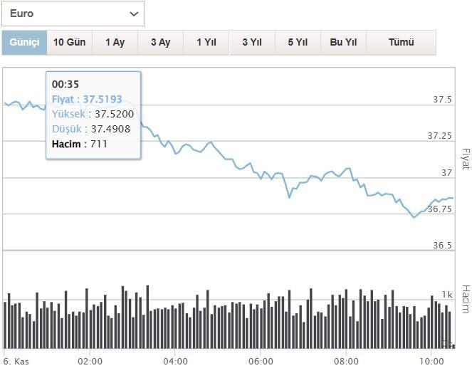The width and height of the screenshot is (472, 383).
Task: Click the 04:00 time axis label
Action: (x=176, y=361)
